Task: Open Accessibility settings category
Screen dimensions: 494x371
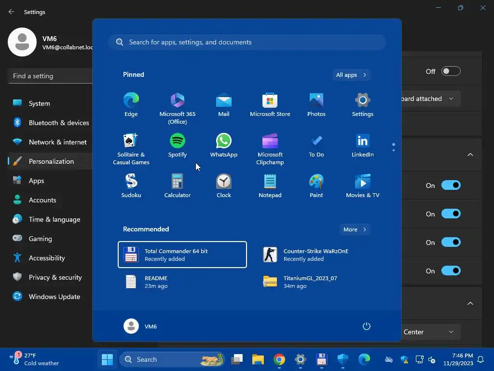Action: point(50,258)
